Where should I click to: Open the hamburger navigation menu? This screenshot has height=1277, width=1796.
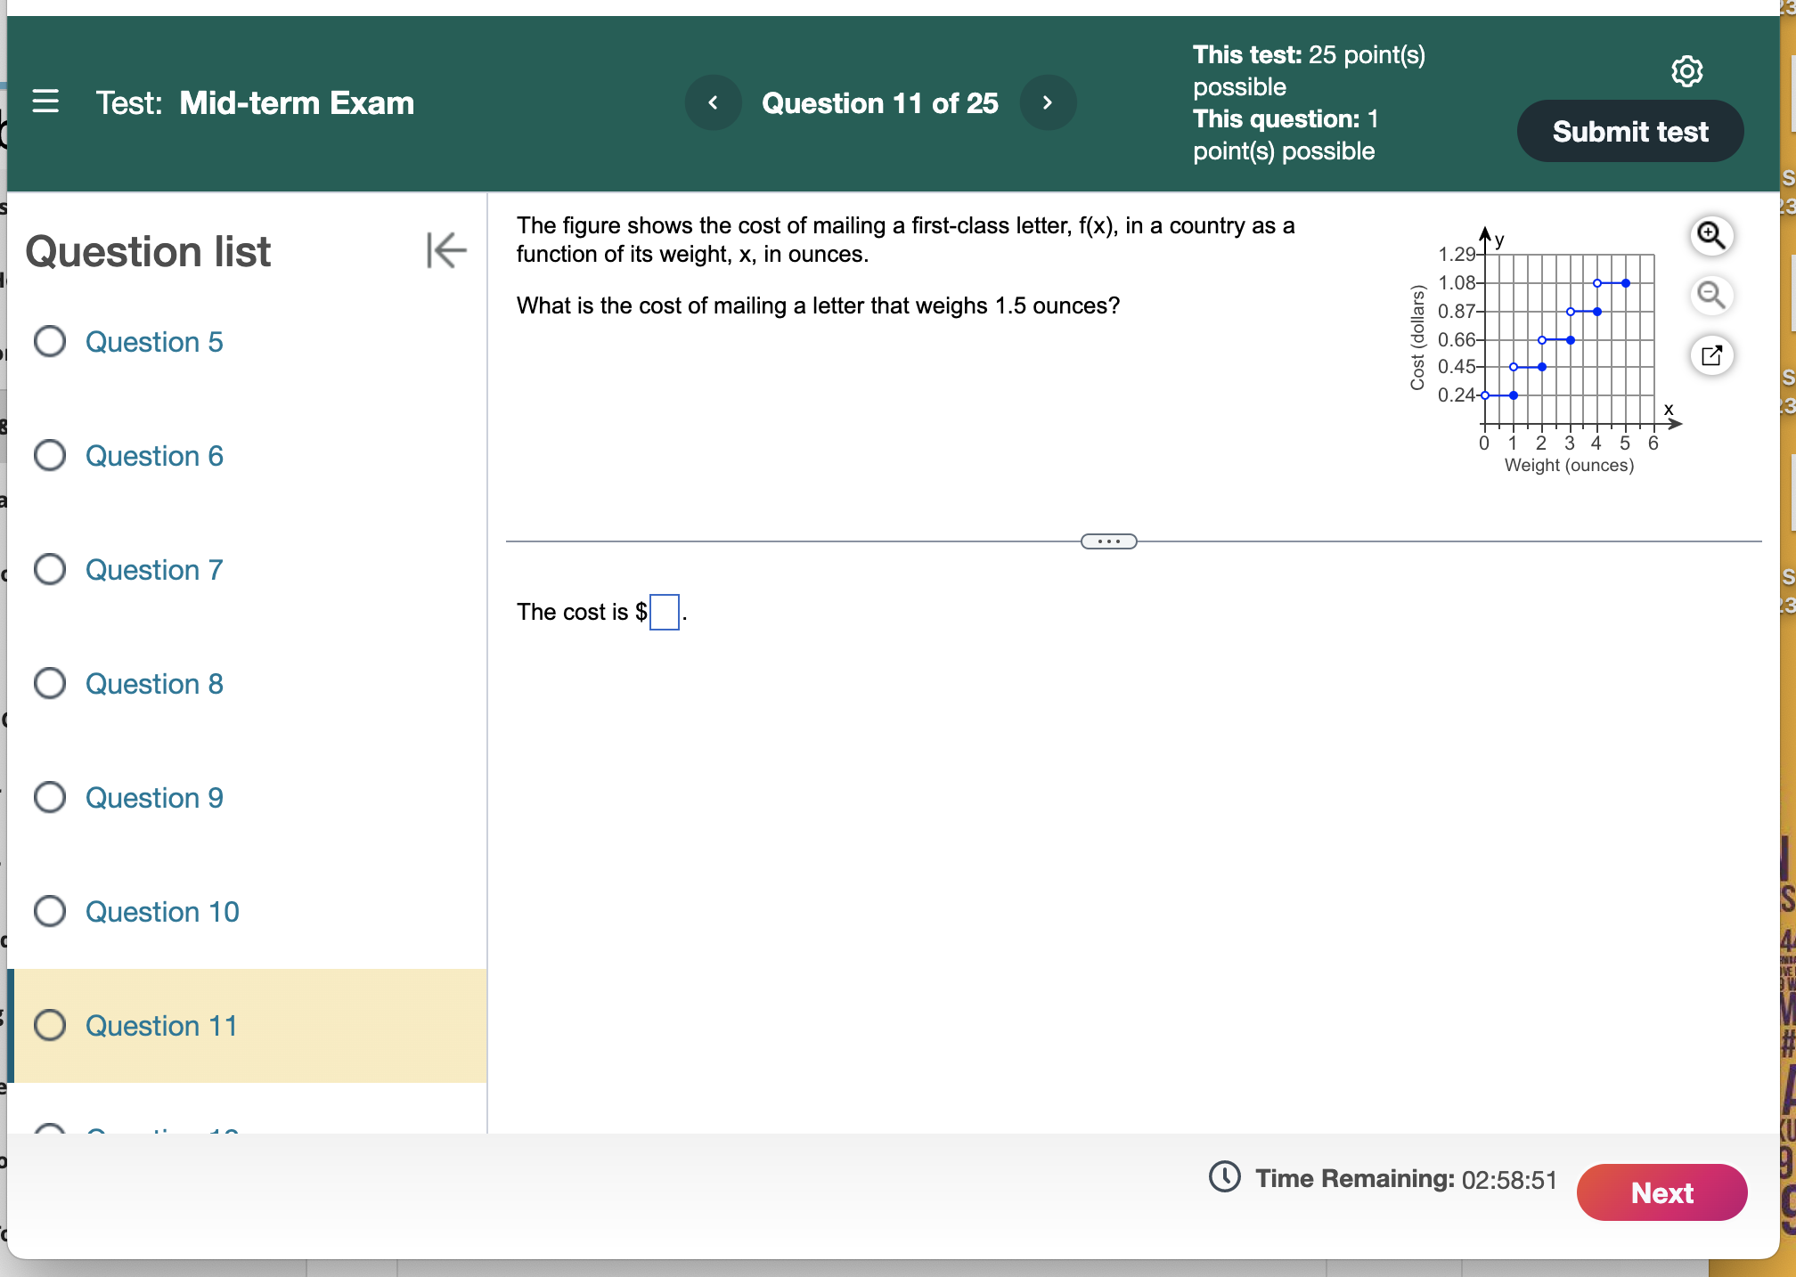[45, 102]
